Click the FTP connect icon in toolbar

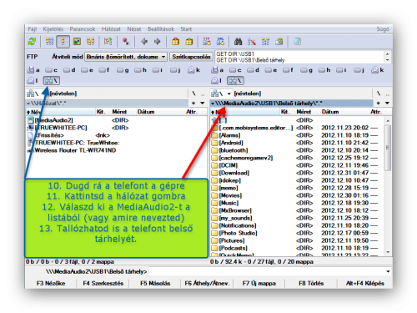[207, 42]
